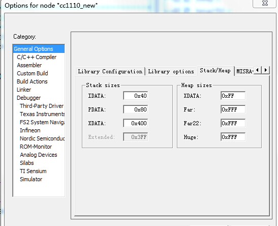Open the MISRA tab

[x=244, y=71]
